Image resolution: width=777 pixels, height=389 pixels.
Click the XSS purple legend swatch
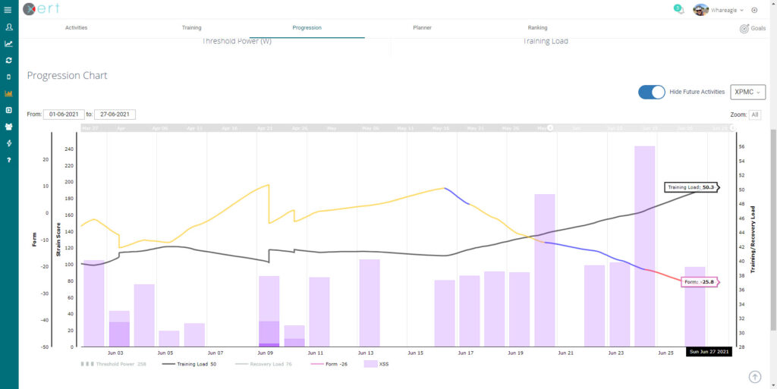point(370,364)
